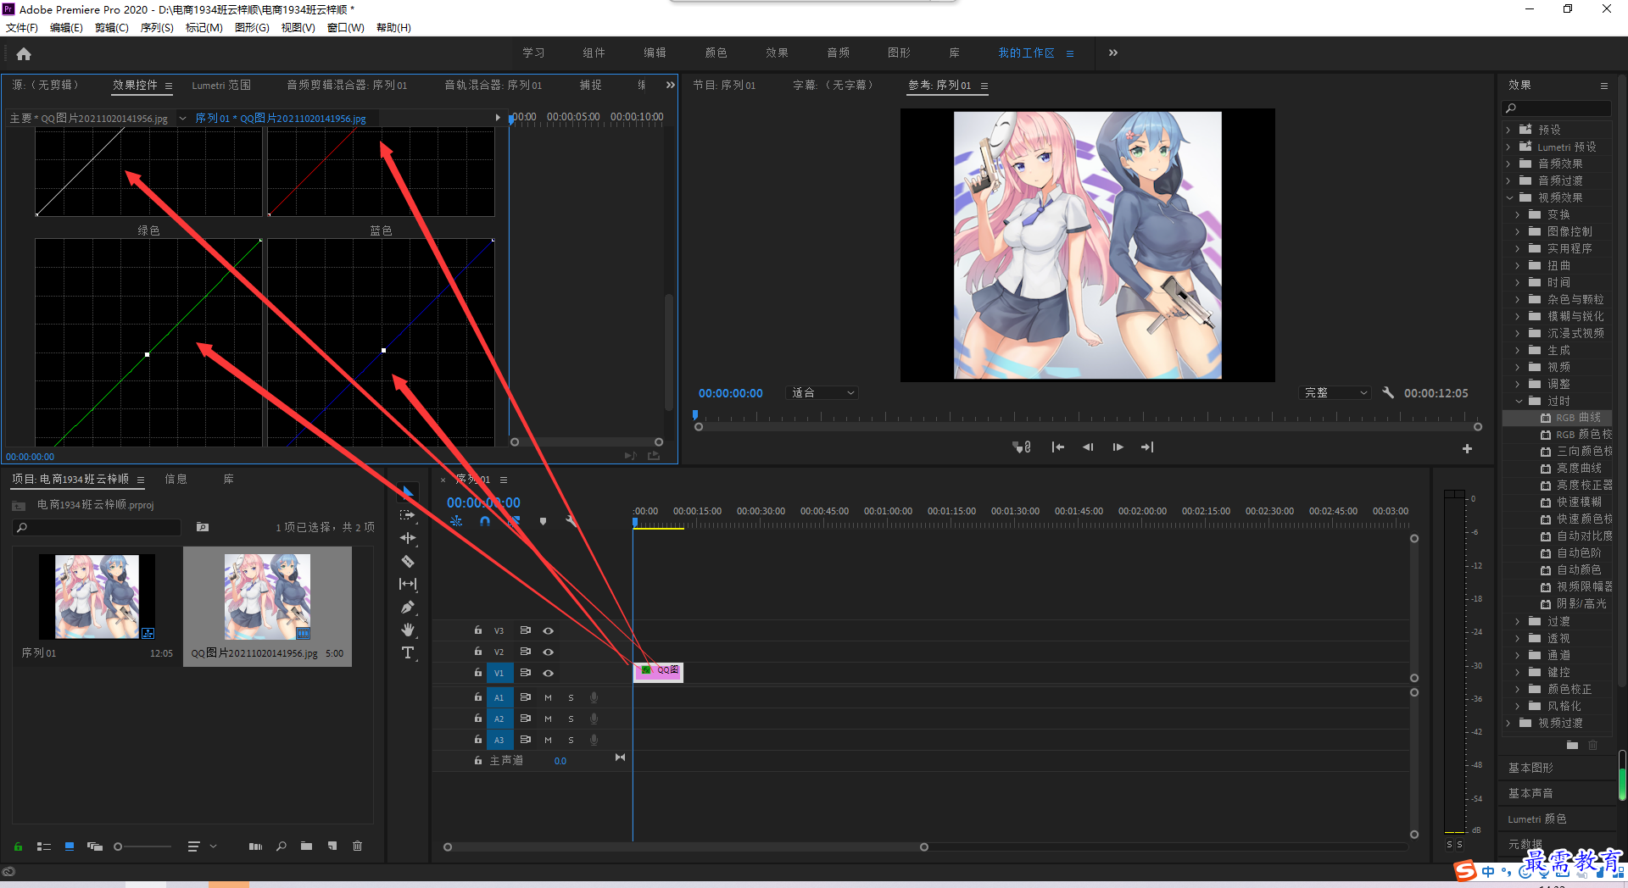Viewport: 1628px width, 888px height.
Task: Expand the 视频过渡 folder
Action: (1508, 723)
